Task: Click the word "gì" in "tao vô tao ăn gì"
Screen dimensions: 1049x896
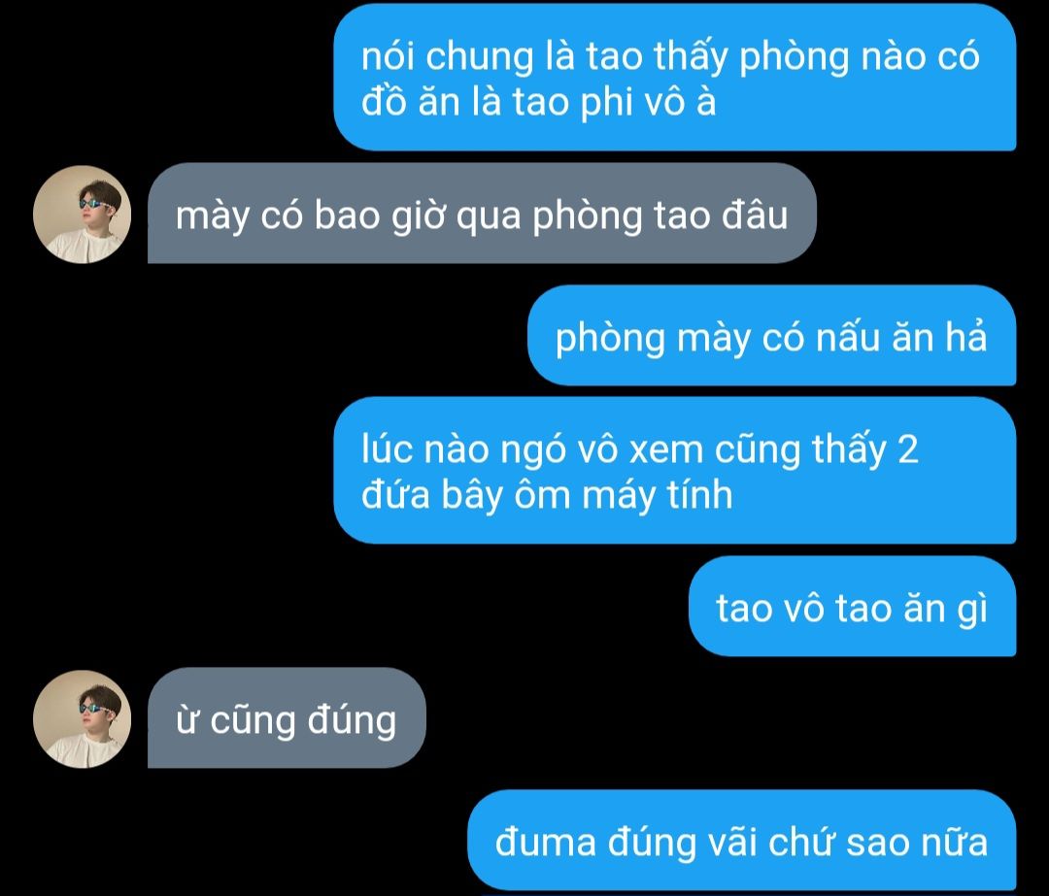Action: [x=972, y=610]
